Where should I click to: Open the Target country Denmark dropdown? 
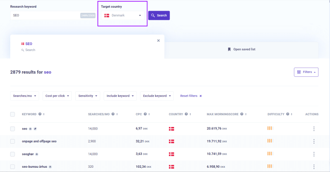(123, 15)
